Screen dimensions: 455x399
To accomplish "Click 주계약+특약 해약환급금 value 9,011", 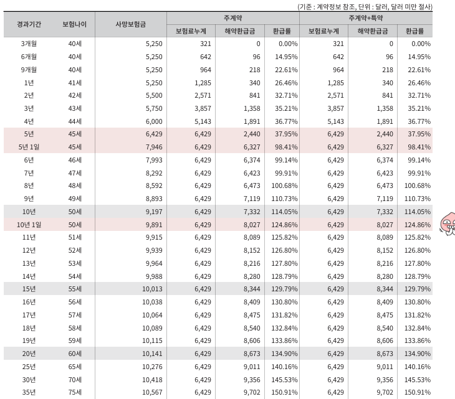I will [385, 367].
